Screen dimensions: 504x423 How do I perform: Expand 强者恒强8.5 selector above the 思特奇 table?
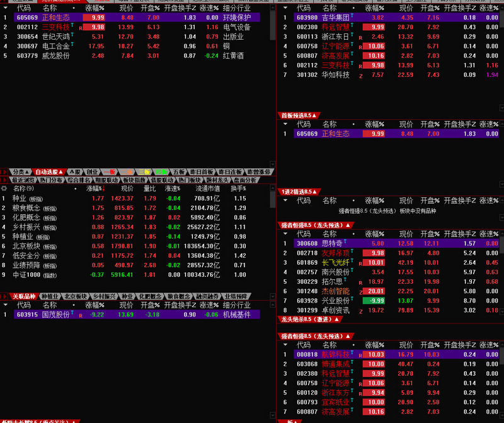click(316, 225)
